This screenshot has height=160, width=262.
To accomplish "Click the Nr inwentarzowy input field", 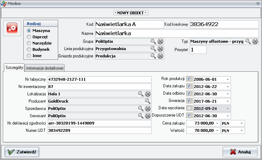I will [x=100, y=87].
